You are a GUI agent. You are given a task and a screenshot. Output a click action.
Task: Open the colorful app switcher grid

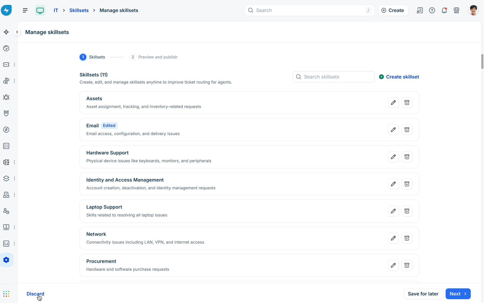point(6,294)
